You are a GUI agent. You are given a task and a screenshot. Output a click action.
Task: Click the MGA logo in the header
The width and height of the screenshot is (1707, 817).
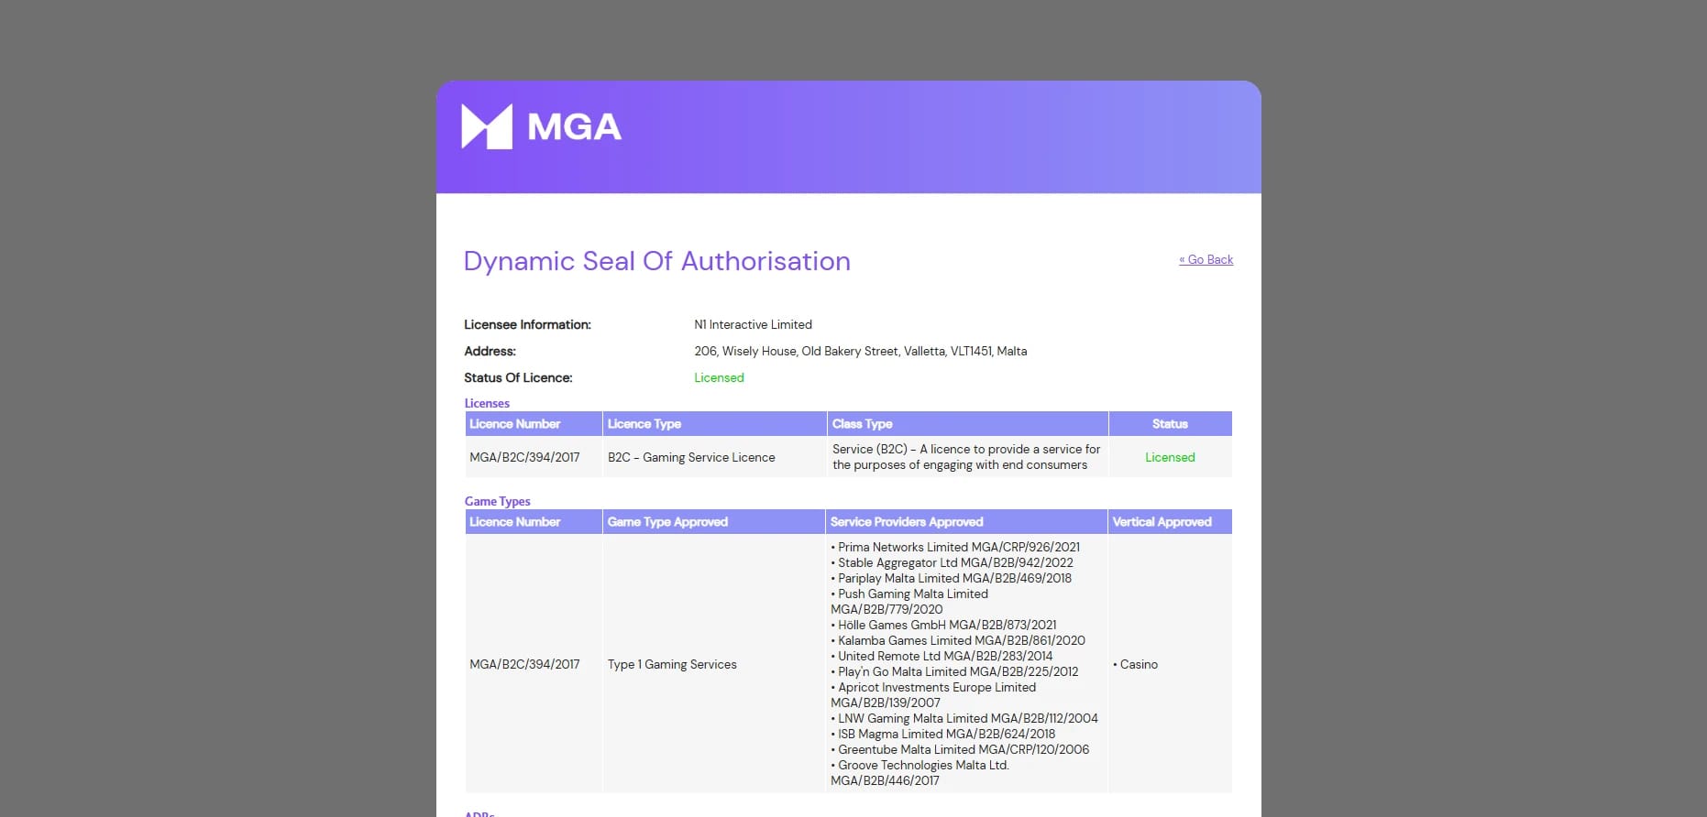pos(541,126)
